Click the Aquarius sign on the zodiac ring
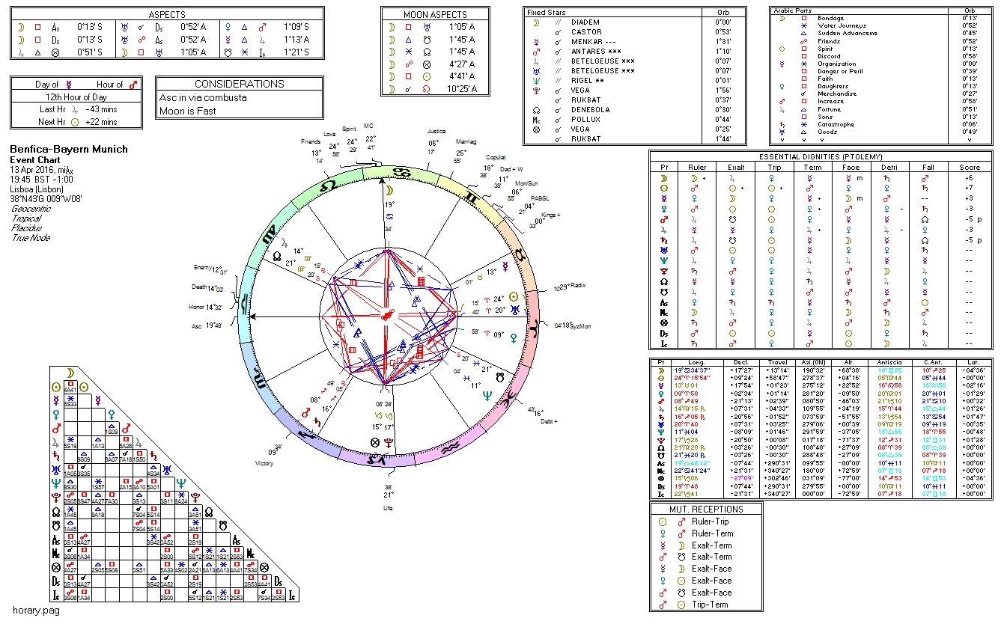Screen dimensions: 1004x624 tap(451, 446)
